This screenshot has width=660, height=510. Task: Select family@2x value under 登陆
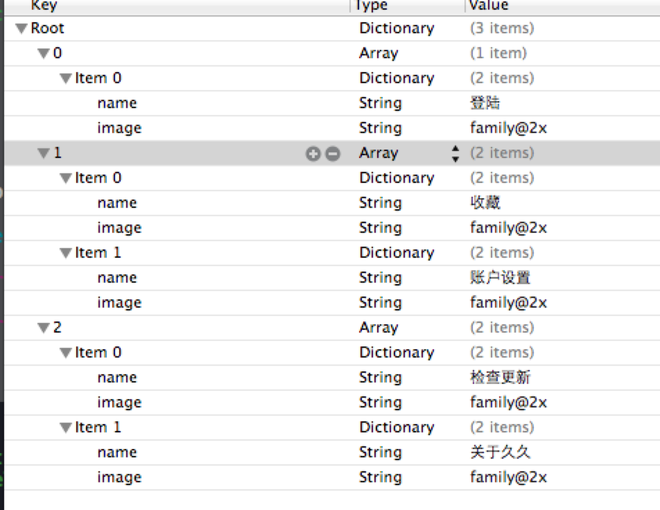(508, 128)
